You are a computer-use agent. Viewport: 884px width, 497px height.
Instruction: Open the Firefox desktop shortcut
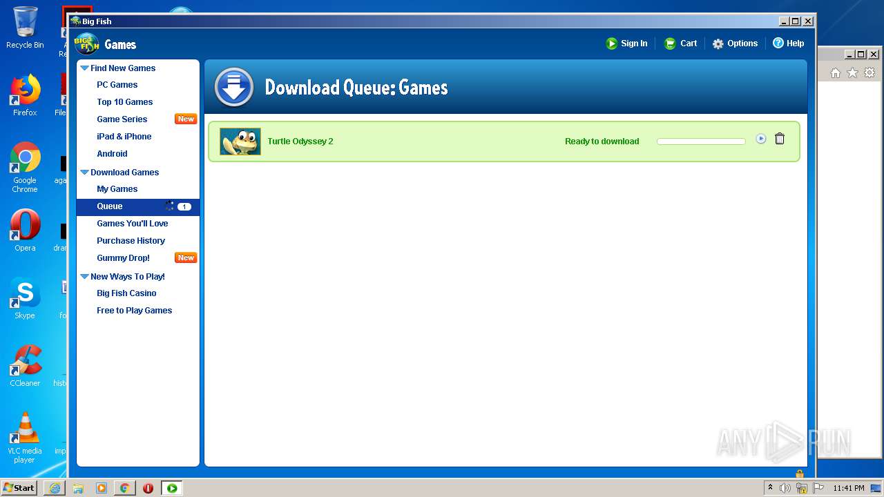pyautogui.click(x=25, y=95)
